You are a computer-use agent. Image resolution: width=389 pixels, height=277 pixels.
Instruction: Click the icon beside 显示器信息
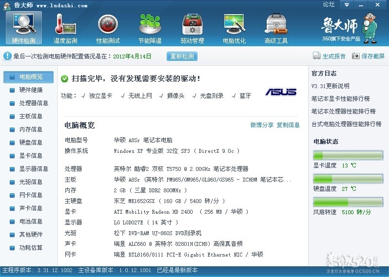[12, 169]
